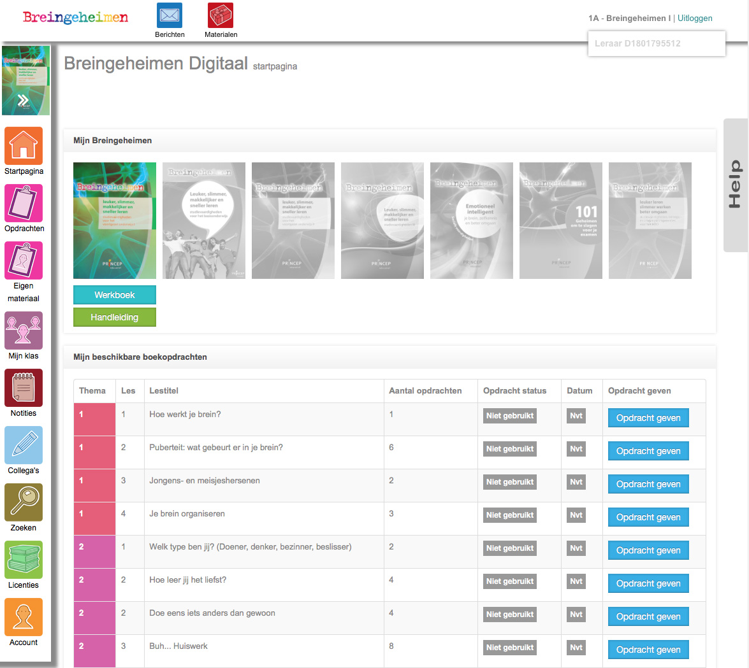This screenshot has width=749, height=668.
Task: Click Opdracht geven for Welk type ben jij?
Action: pyautogui.click(x=648, y=550)
